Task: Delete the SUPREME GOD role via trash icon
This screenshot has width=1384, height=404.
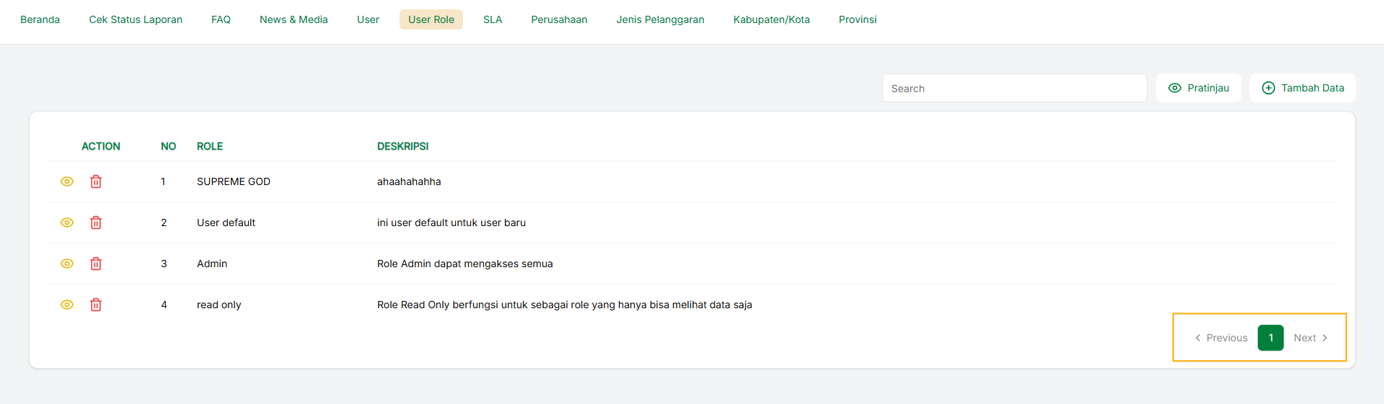Action: (x=96, y=181)
